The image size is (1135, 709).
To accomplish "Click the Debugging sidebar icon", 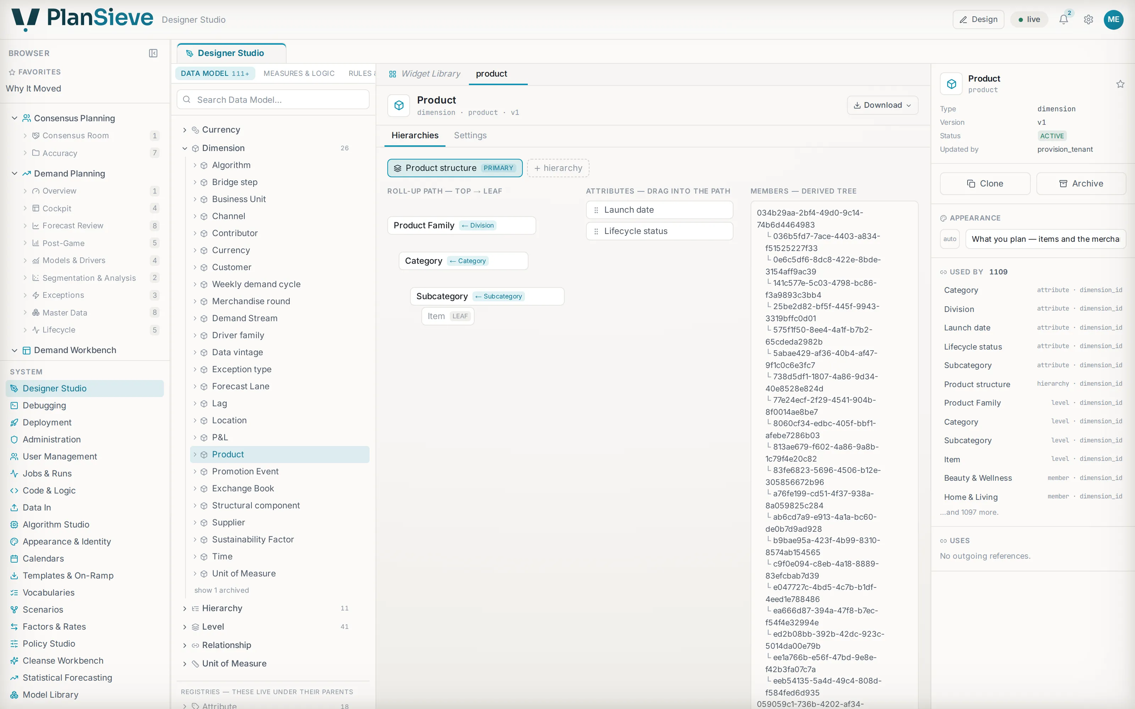I will pyautogui.click(x=14, y=405).
